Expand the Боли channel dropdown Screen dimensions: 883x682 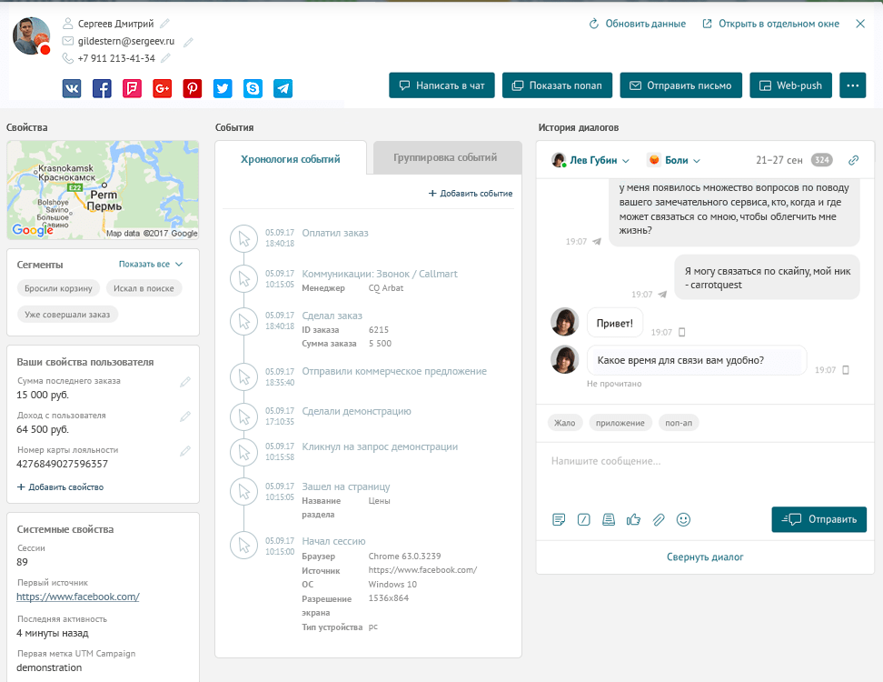[674, 161]
